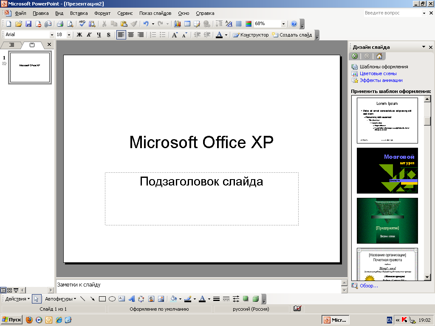This screenshot has height=326, width=435.
Task: Click the Open folder icon
Action: pos(19,24)
